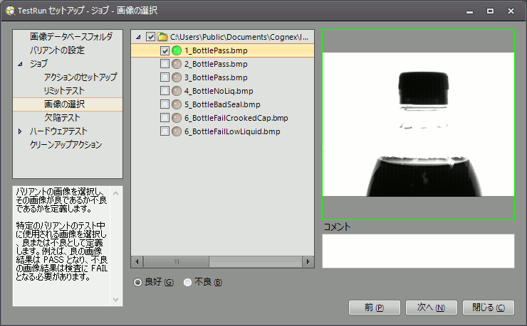Click the status icon beside 6_BottleFailCrookedCap.bmp
This screenshot has width=527, height=326.
tap(177, 118)
